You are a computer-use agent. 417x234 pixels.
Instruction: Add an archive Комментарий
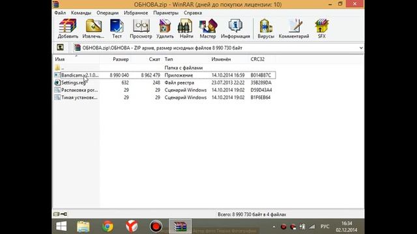coord(294,29)
